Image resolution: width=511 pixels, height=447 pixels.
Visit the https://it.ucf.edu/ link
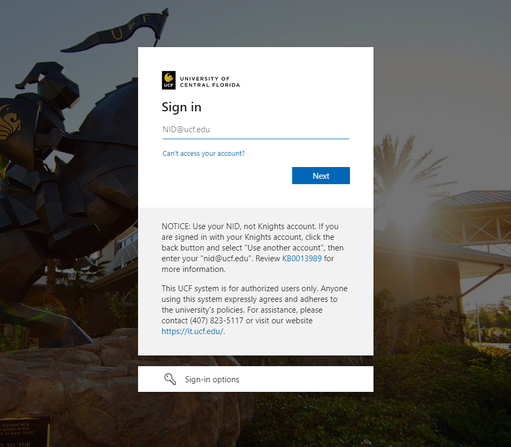click(x=193, y=331)
